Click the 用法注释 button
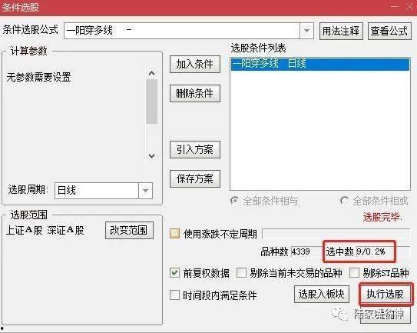This screenshot has height=333, width=417. point(341,31)
